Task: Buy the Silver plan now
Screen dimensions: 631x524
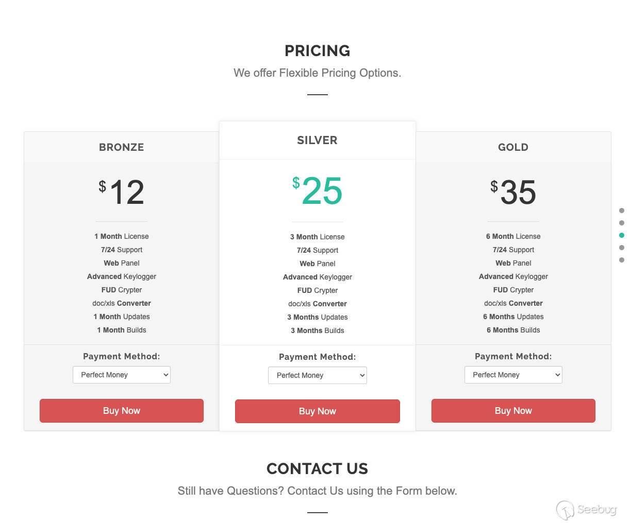Action: click(318, 411)
